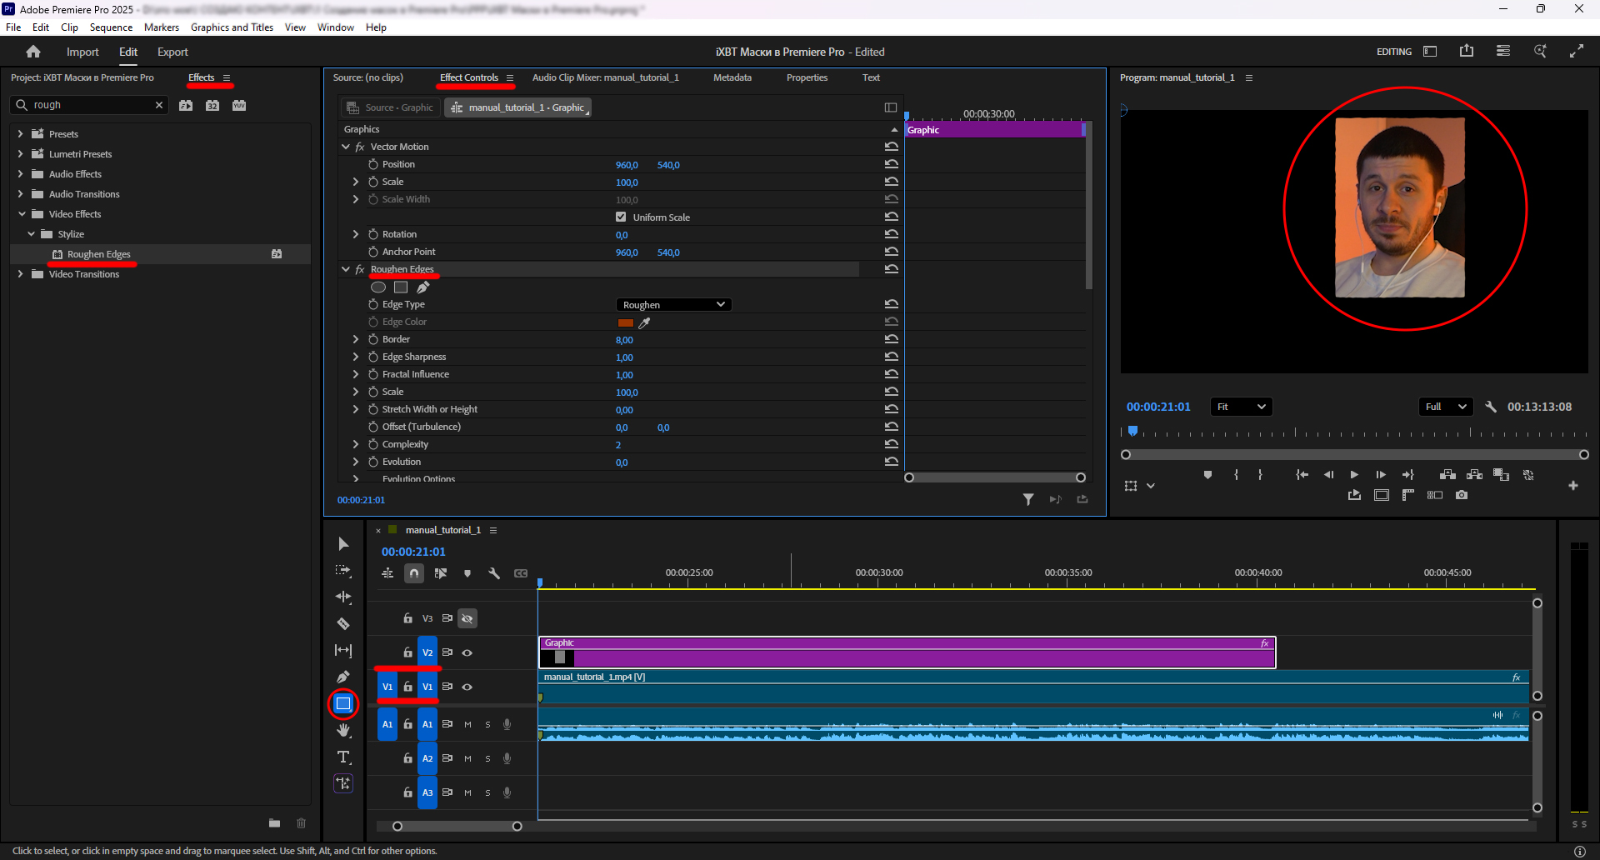Screen dimensions: 1600x860
Task: Expand the Audio Effects folder
Action: pyautogui.click(x=21, y=174)
